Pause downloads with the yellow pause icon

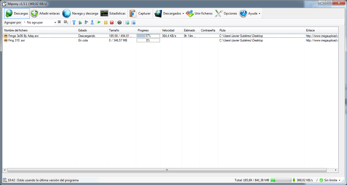pyautogui.click(x=106, y=22)
